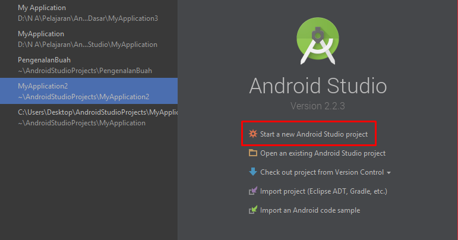Screen dimensions: 458x240
Task: Import project (Eclipse ADT, Gradle, etc.)
Action: pos(323,191)
